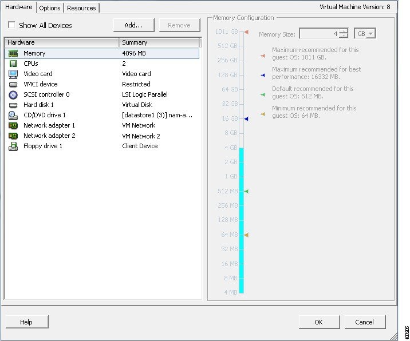
Task: Select the CPUs row in hardware list
Action: point(102,64)
